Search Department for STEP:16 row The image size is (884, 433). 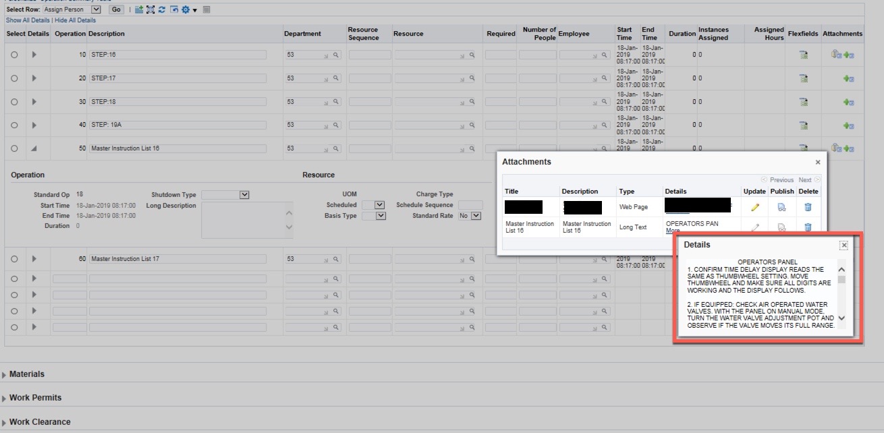tap(335, 55)
